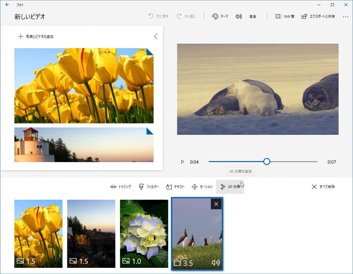
Task: Open the 3D effects (3D 効果) tool
Action: pyautogui.click(x=230, y=187)
